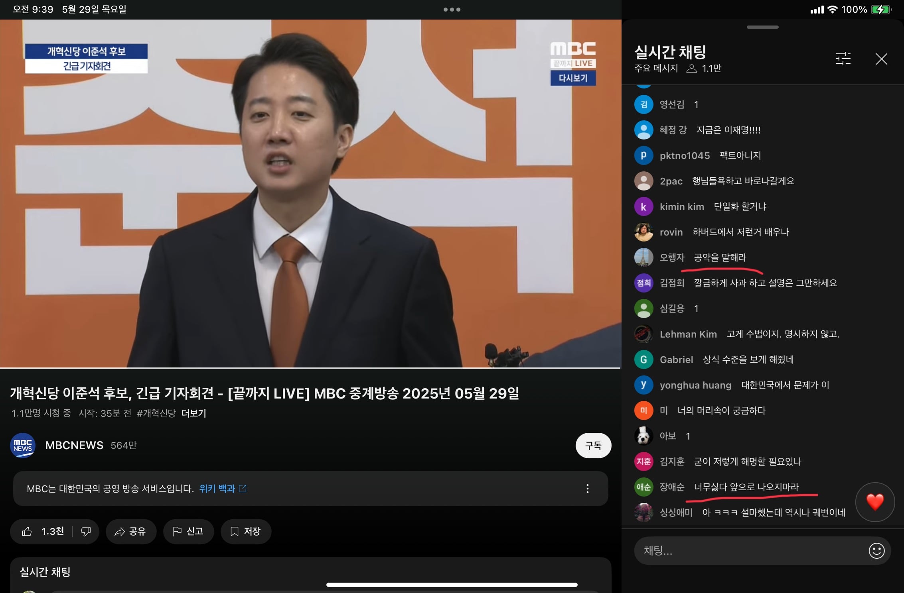This screenshot has width=904, height=593.
Task: Open the #개혁신당 hashtag
Action: (156, 413)
